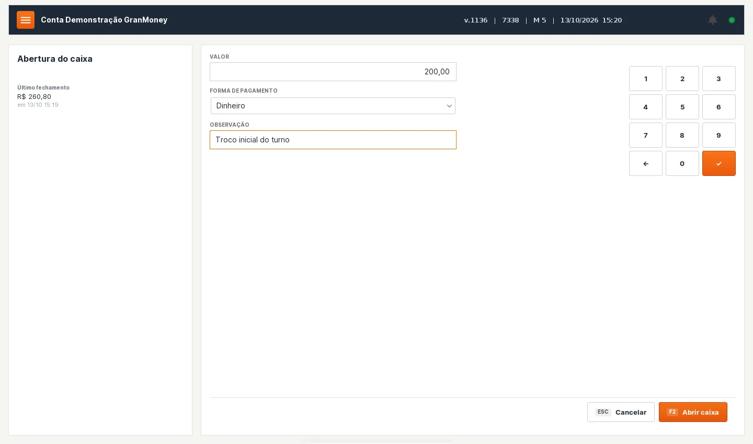
Task: Click the M 5 label
Action: [540, 20]
